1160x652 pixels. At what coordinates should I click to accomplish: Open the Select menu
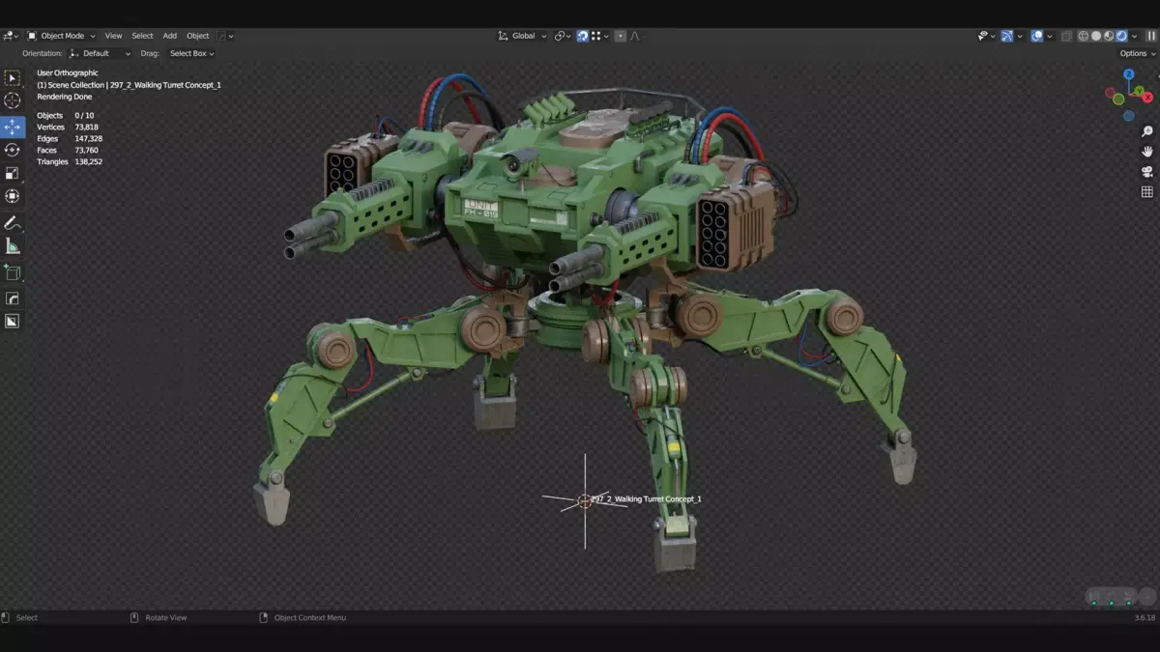click(x=142, y=36)
